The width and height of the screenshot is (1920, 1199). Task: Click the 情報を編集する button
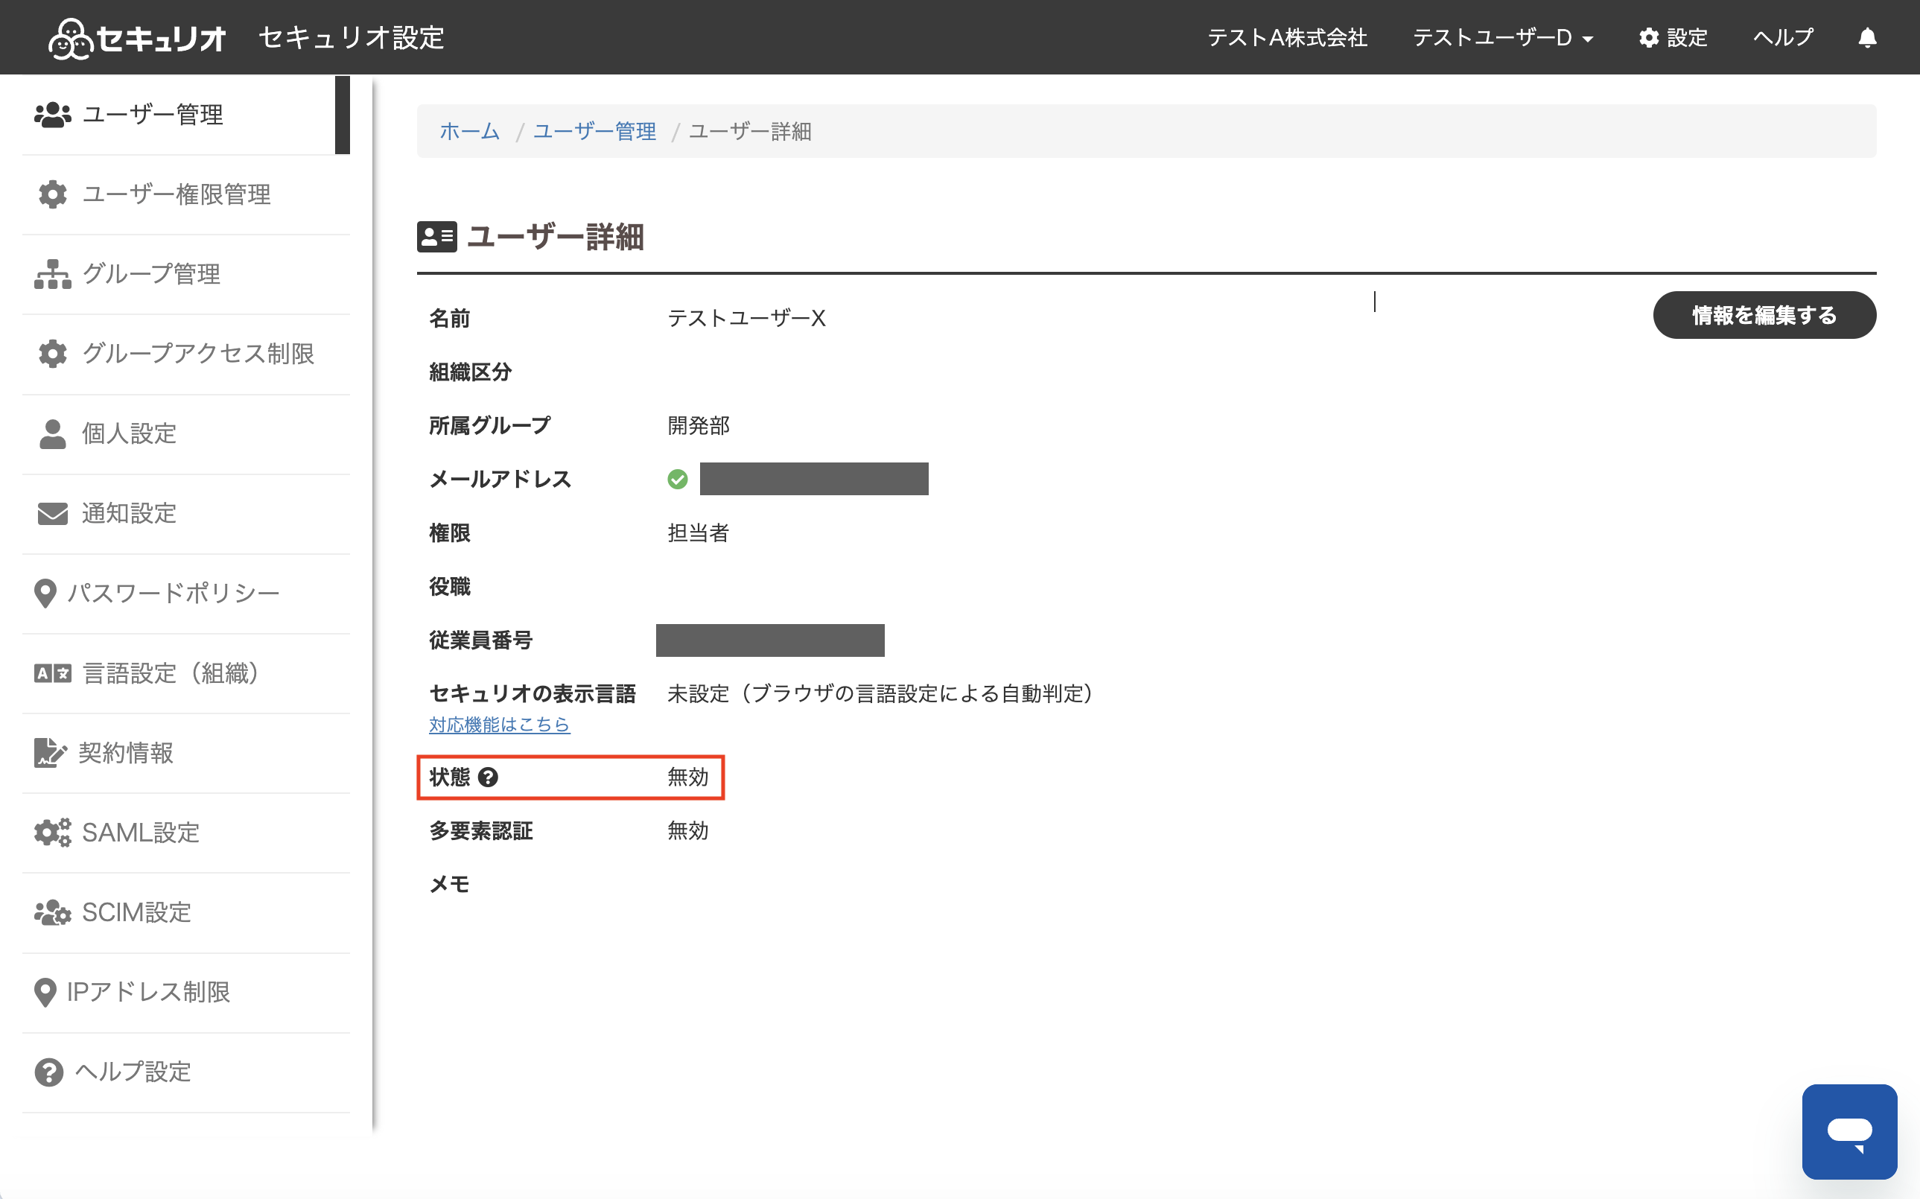point(1764,315)
